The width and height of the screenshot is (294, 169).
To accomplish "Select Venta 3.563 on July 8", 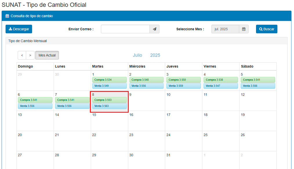I will tap(109, 106).
